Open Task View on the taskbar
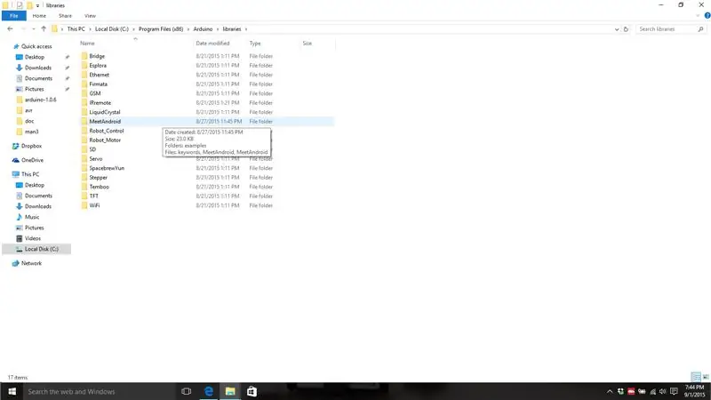This screenshot has width=711, height=400. click(x=186, y=391)
